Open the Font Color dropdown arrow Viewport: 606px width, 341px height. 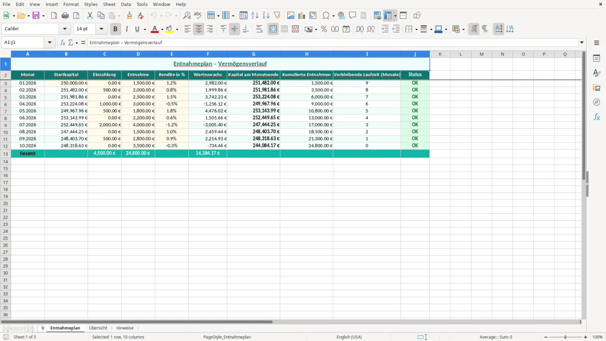(162, 30)
